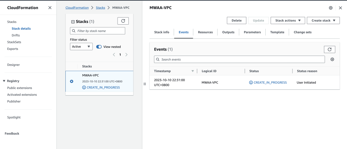Open Designer in the sidebar
Image resolution: width=347 pixels, height=149 pixels.
coord(14,65)
